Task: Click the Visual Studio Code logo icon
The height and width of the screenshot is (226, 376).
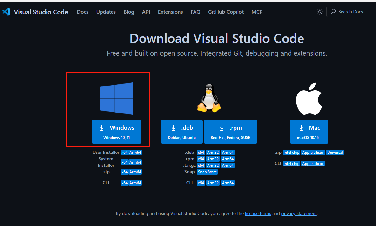Action: point(6,12)
